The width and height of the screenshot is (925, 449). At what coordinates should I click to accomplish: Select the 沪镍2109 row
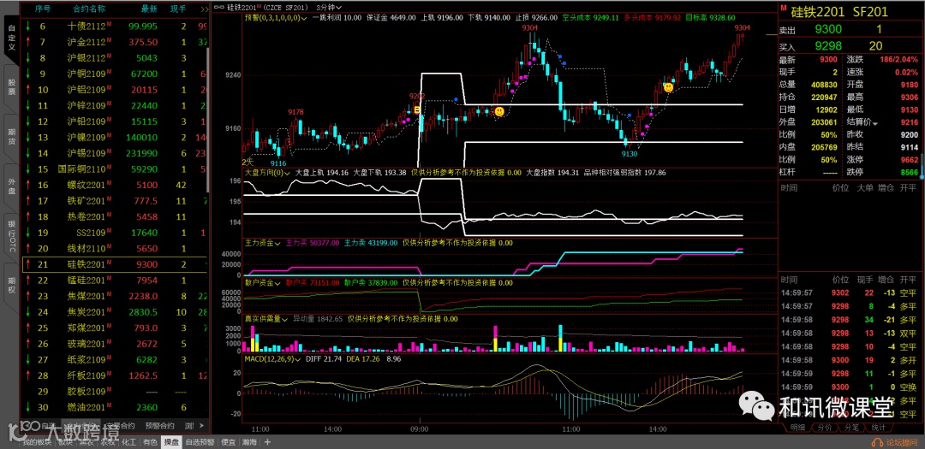[x=115, y=138]
